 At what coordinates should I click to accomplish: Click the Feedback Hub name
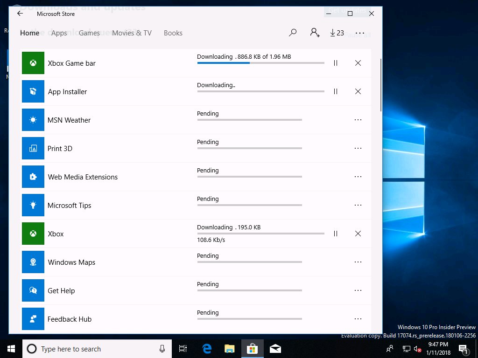coord(69,319)
